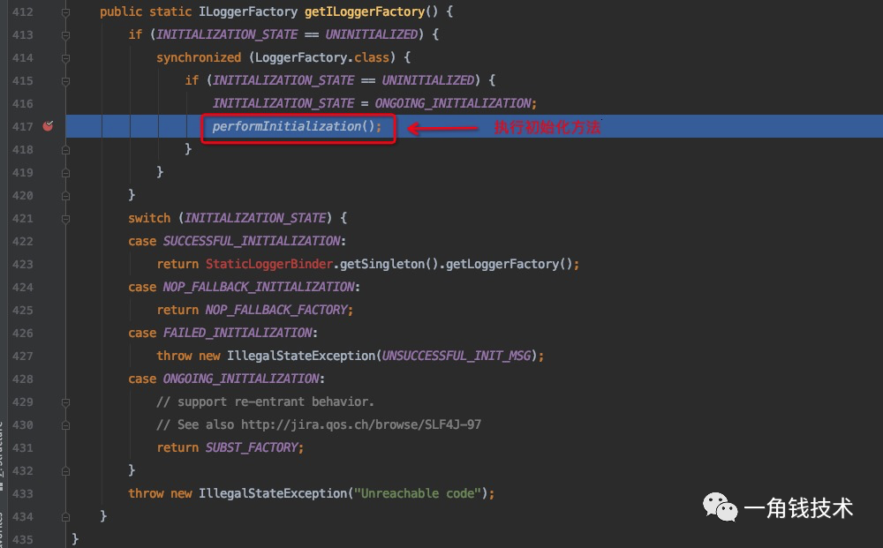Toggle the breakpoint at line 417
This screenshot has width=883, height=548.
click(x=48, y=126)
